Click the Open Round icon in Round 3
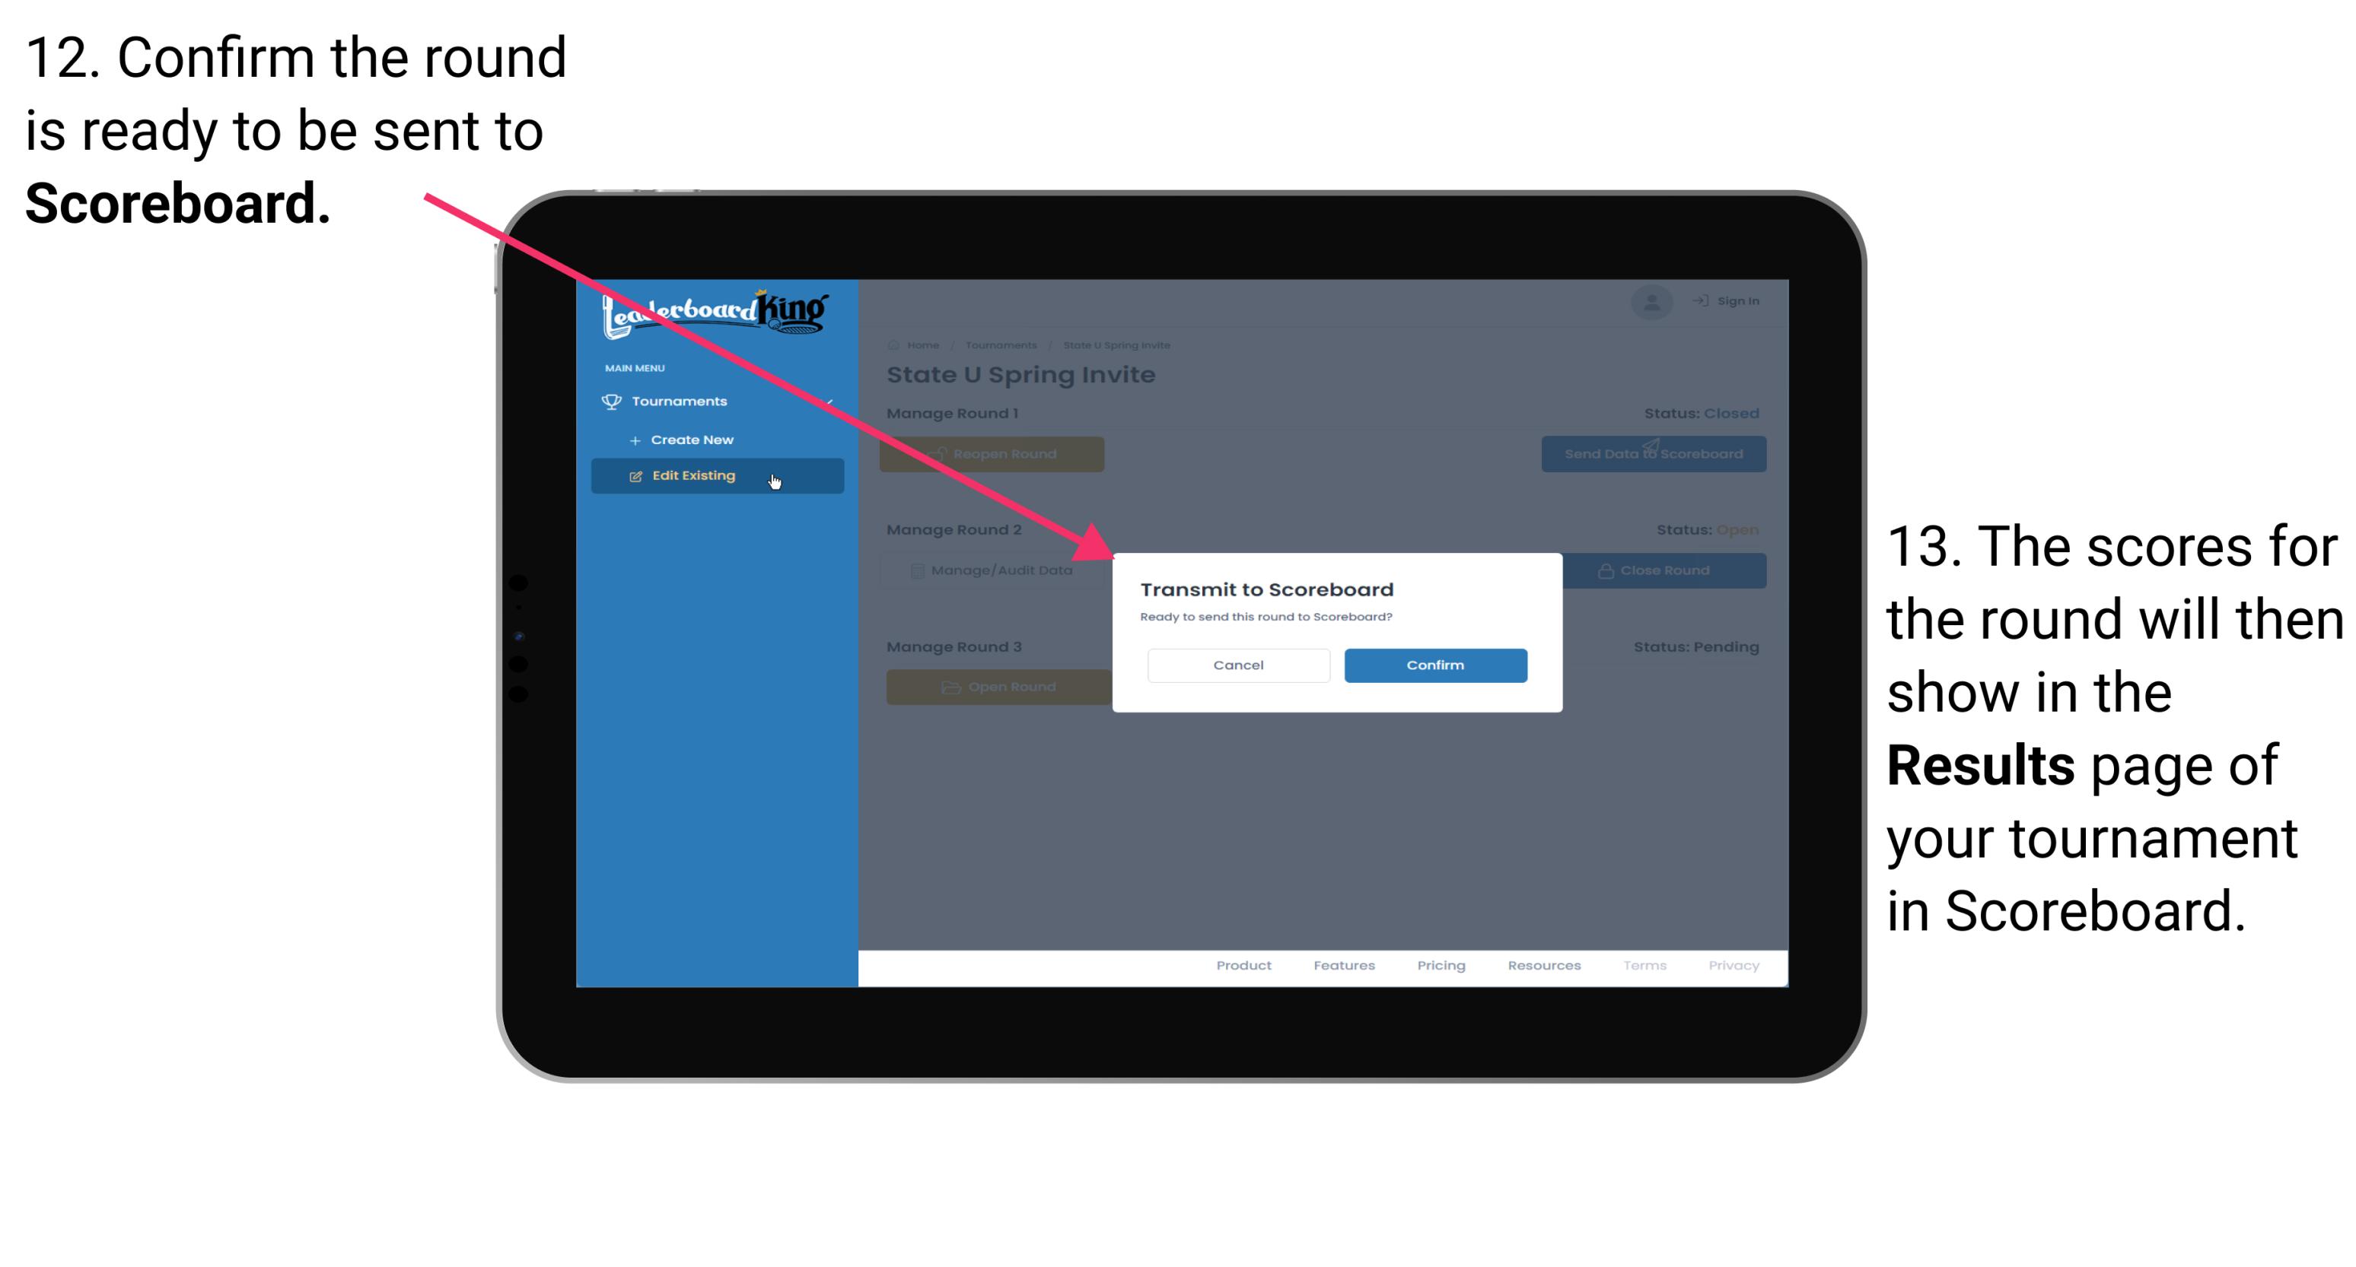This screenshot has width=2356, height=1267. (953, 687)
